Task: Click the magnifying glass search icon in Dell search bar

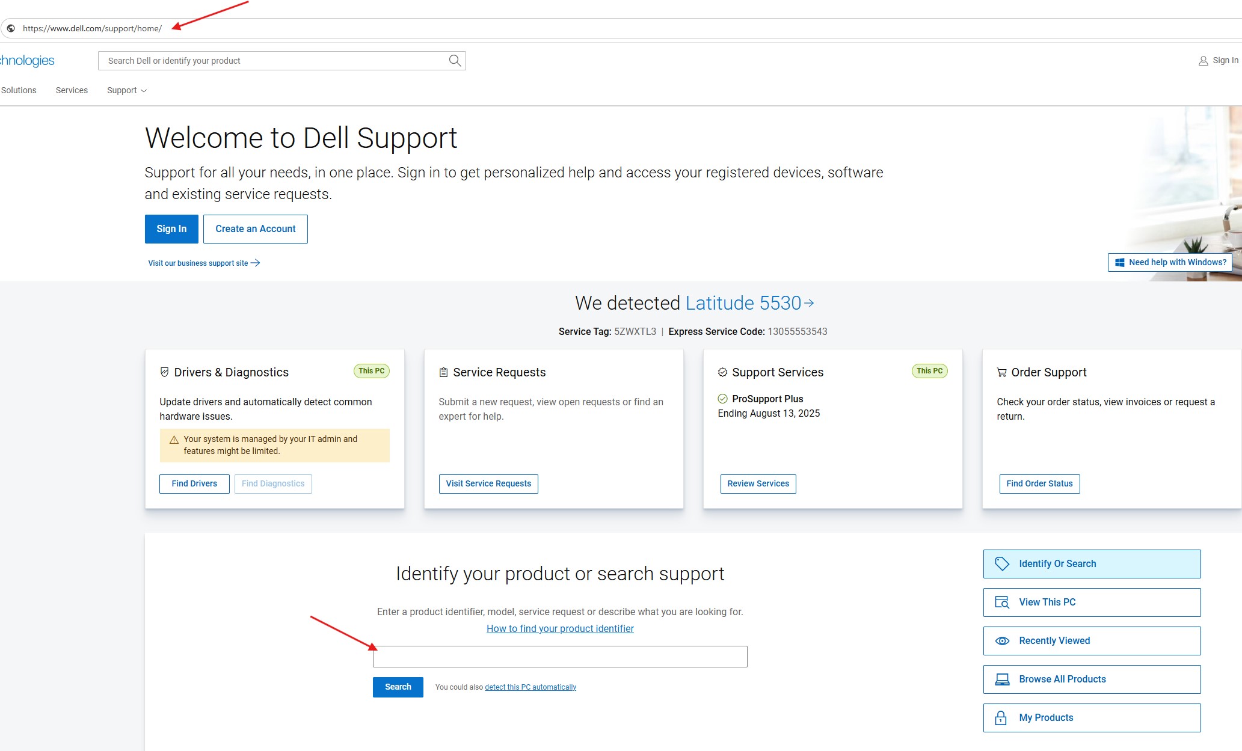Action: [x=454, y=60]
